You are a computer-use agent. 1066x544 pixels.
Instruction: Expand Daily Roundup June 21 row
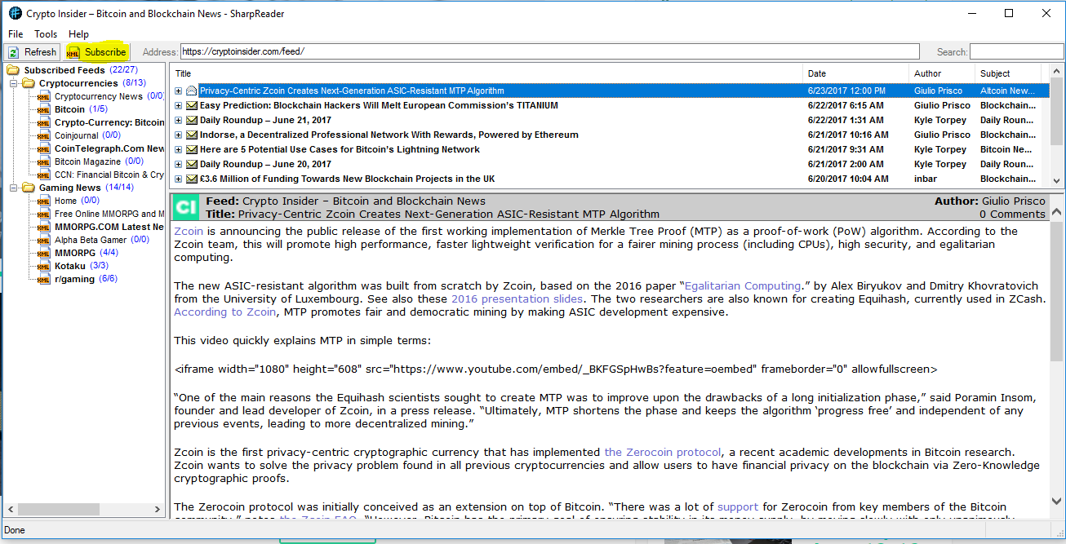(x=179, y=120)
